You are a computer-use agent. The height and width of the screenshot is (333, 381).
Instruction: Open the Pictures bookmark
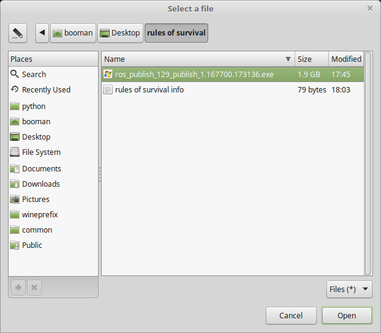[x=53, y=199]
